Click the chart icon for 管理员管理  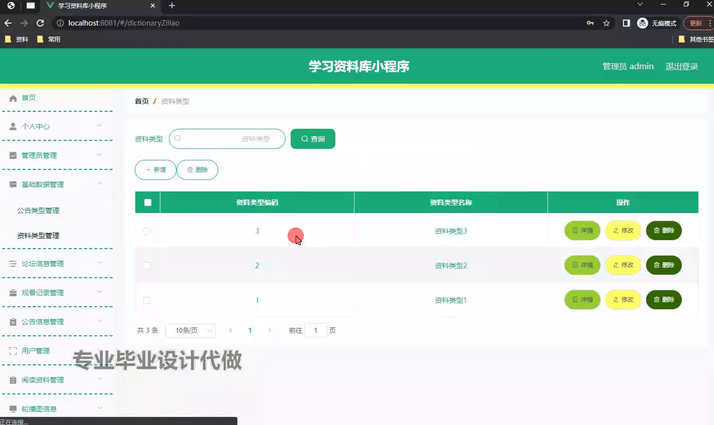point(13,155)
